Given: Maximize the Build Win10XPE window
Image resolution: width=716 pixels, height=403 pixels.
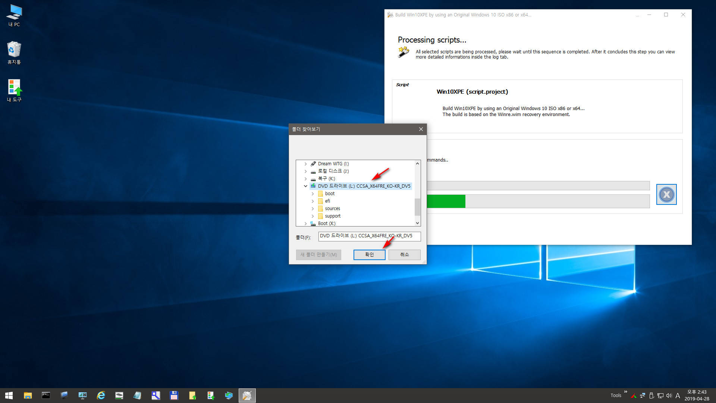Looking at the screenshot, I should coord(666,15).
